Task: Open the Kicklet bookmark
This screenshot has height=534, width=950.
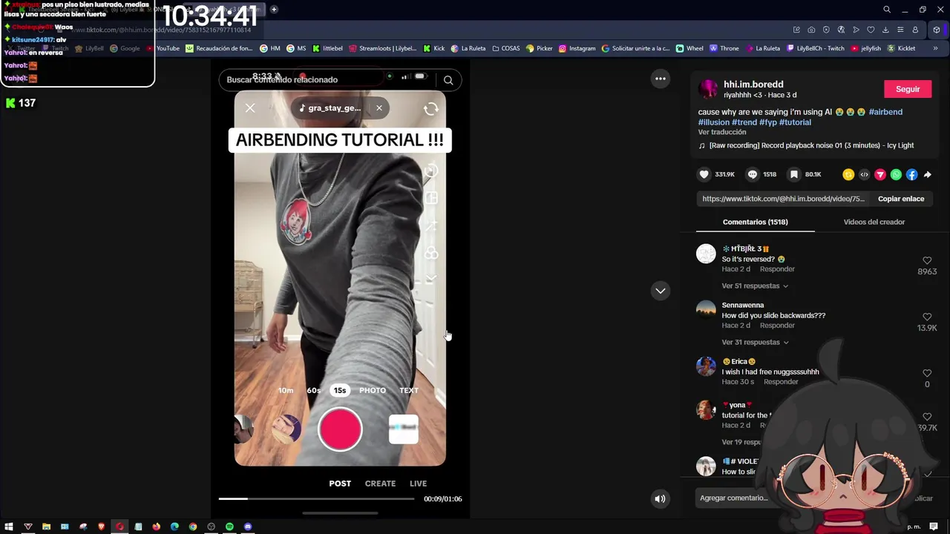Action: (x=901, y=48)
